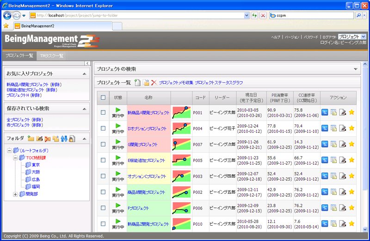Click the browser back arrow button

(x=7, y=16)
